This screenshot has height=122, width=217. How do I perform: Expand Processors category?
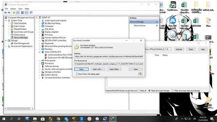pyautogui.click(x=40, y=63)
